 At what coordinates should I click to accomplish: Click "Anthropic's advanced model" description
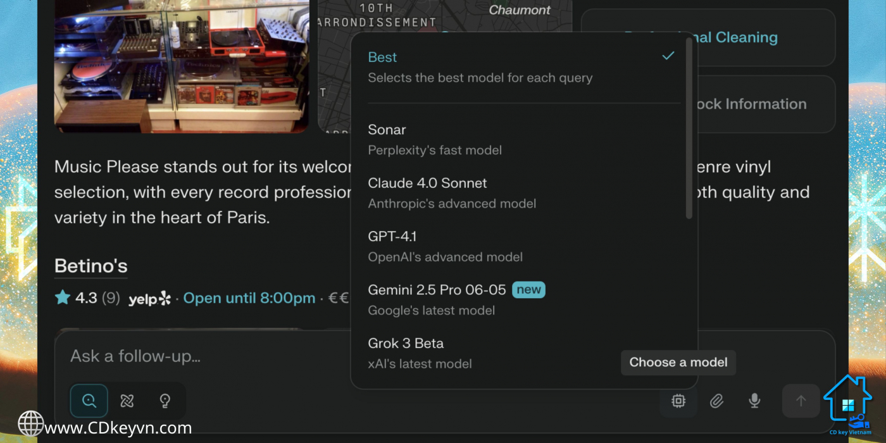[452, 204]
